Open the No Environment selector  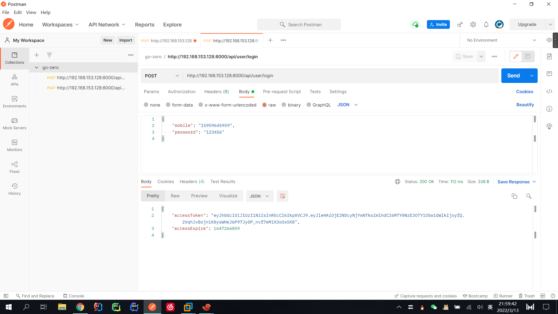tap(501, 40)
